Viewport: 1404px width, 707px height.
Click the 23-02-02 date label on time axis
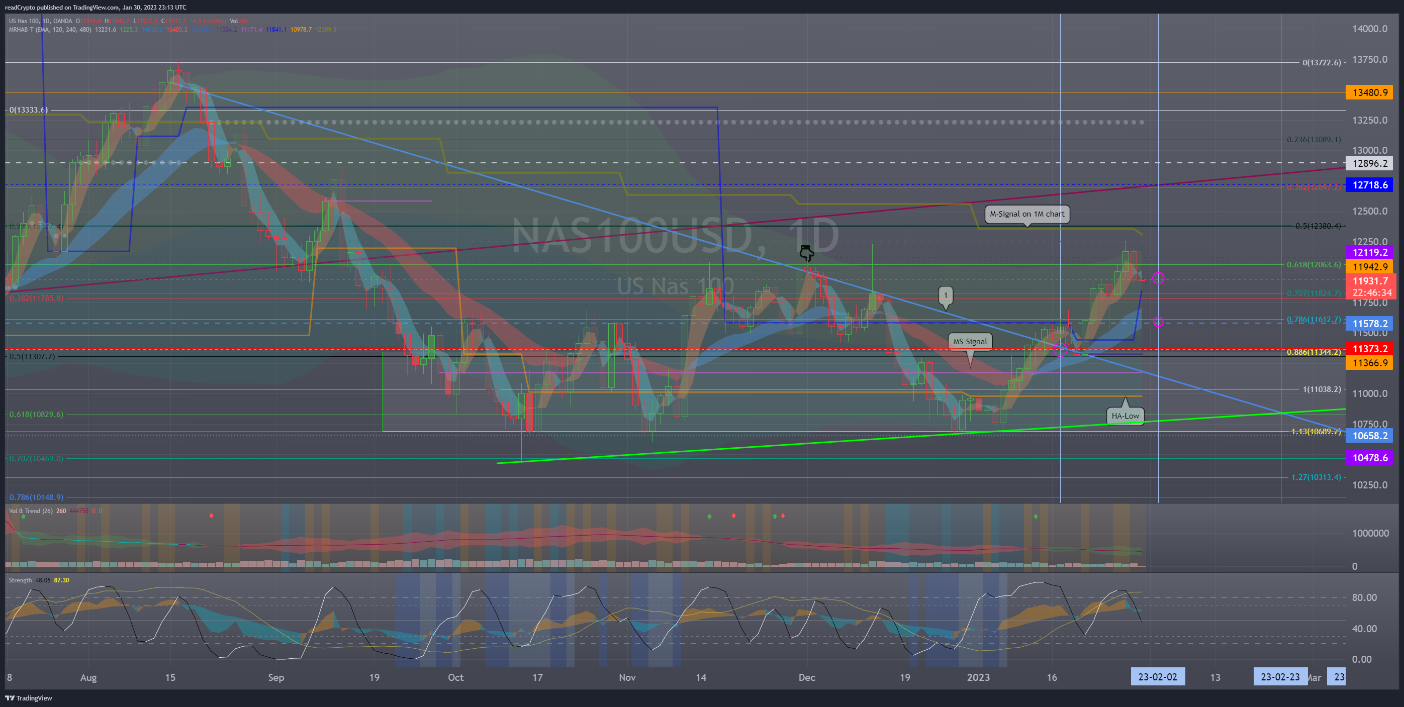[x=1158, y=677]
